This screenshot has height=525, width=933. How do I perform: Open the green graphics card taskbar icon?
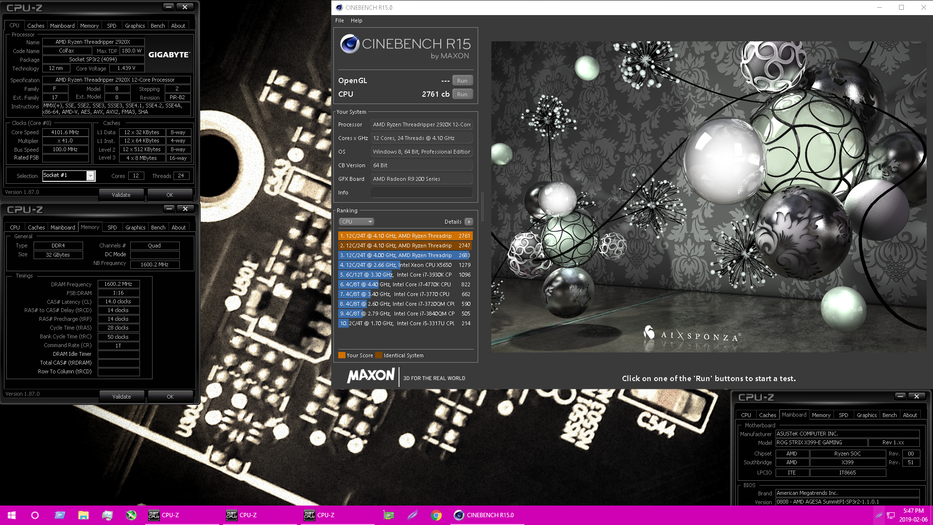pos(388,515)
